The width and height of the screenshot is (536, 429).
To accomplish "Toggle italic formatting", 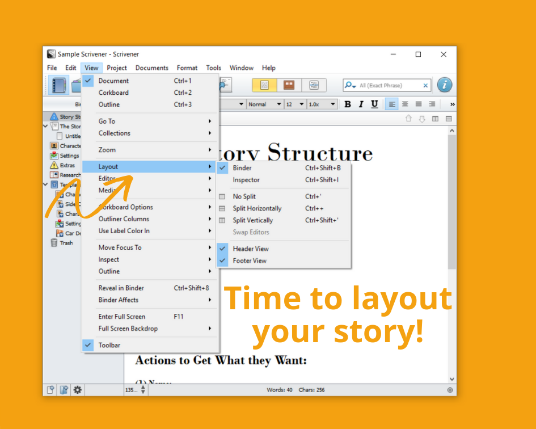I will pyautogui.click(x=361, y=104).
